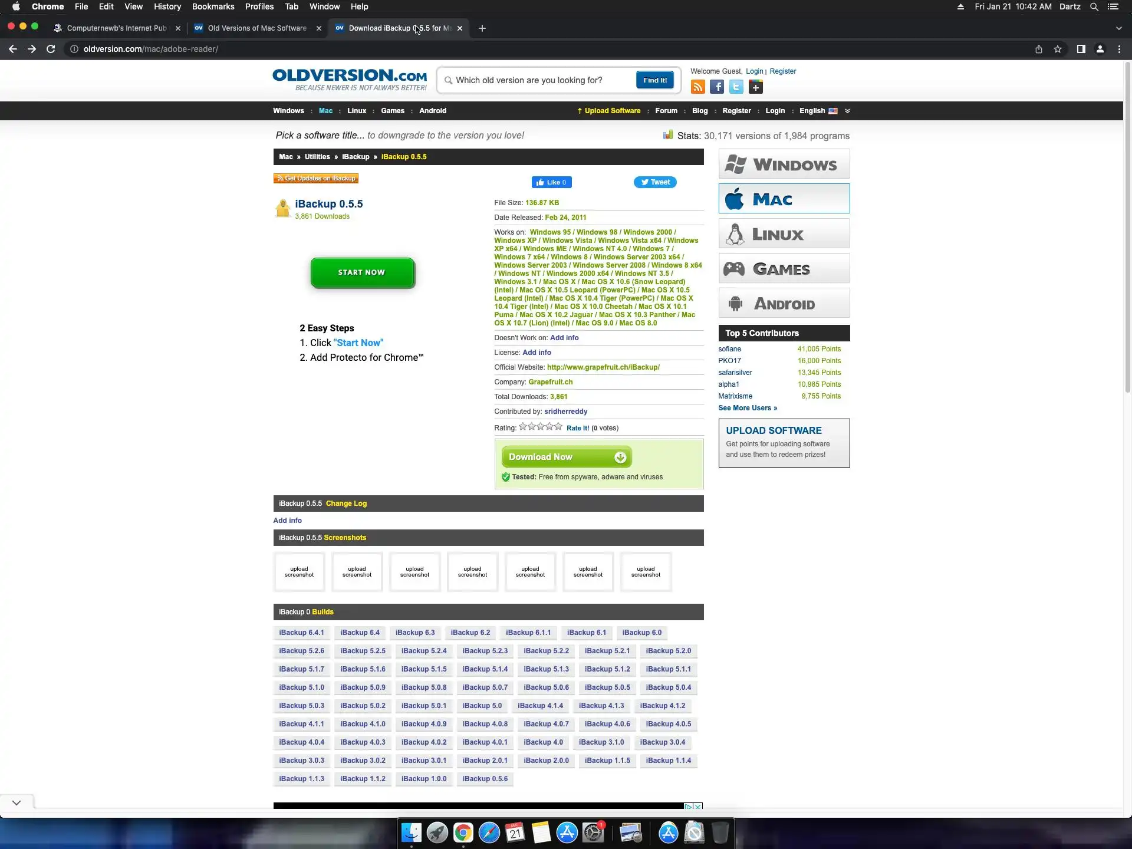Toggle the Facebook Like button

tap(551, 182)
